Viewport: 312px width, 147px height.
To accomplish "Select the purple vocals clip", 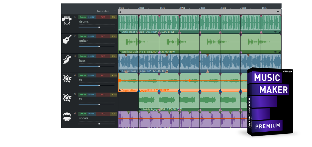I will point(183,119).
